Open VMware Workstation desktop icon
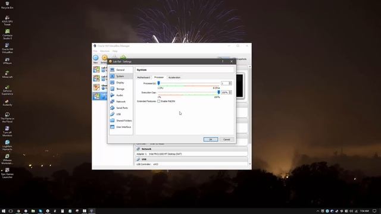Viewport: 381px width, 214px height. pyautogui.click(x=7, y=159)
